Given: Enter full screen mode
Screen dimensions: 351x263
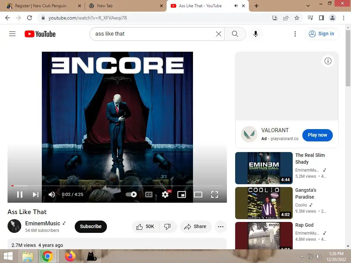Looking at the screenshot, I should point(215,195).
